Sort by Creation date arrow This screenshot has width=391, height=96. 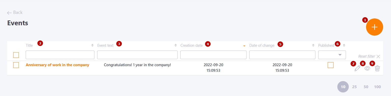point(244,46)
